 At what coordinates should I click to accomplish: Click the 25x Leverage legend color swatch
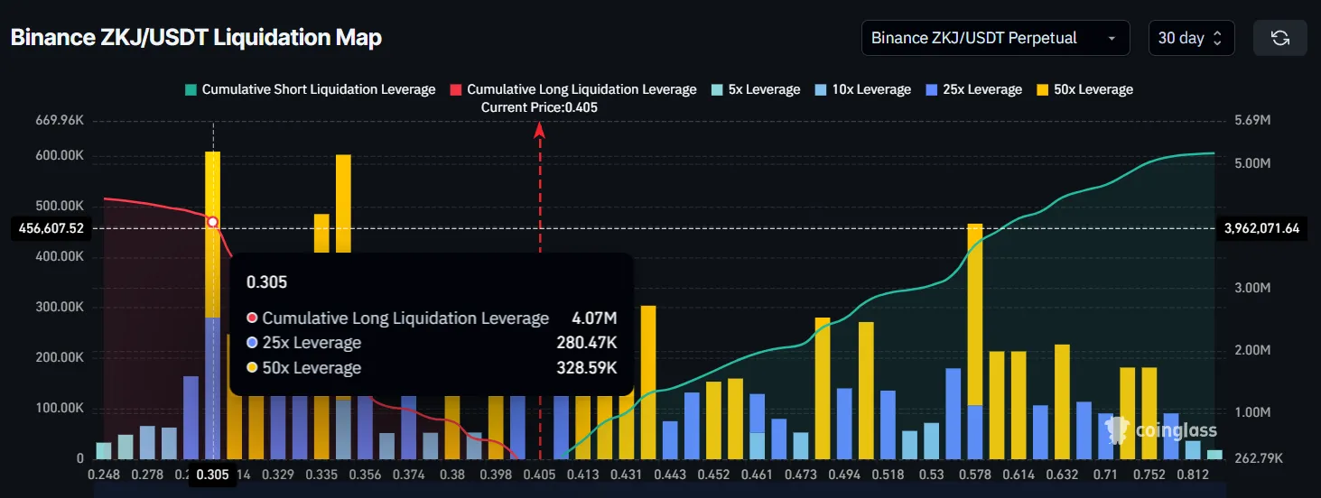(x=931, y=89)
